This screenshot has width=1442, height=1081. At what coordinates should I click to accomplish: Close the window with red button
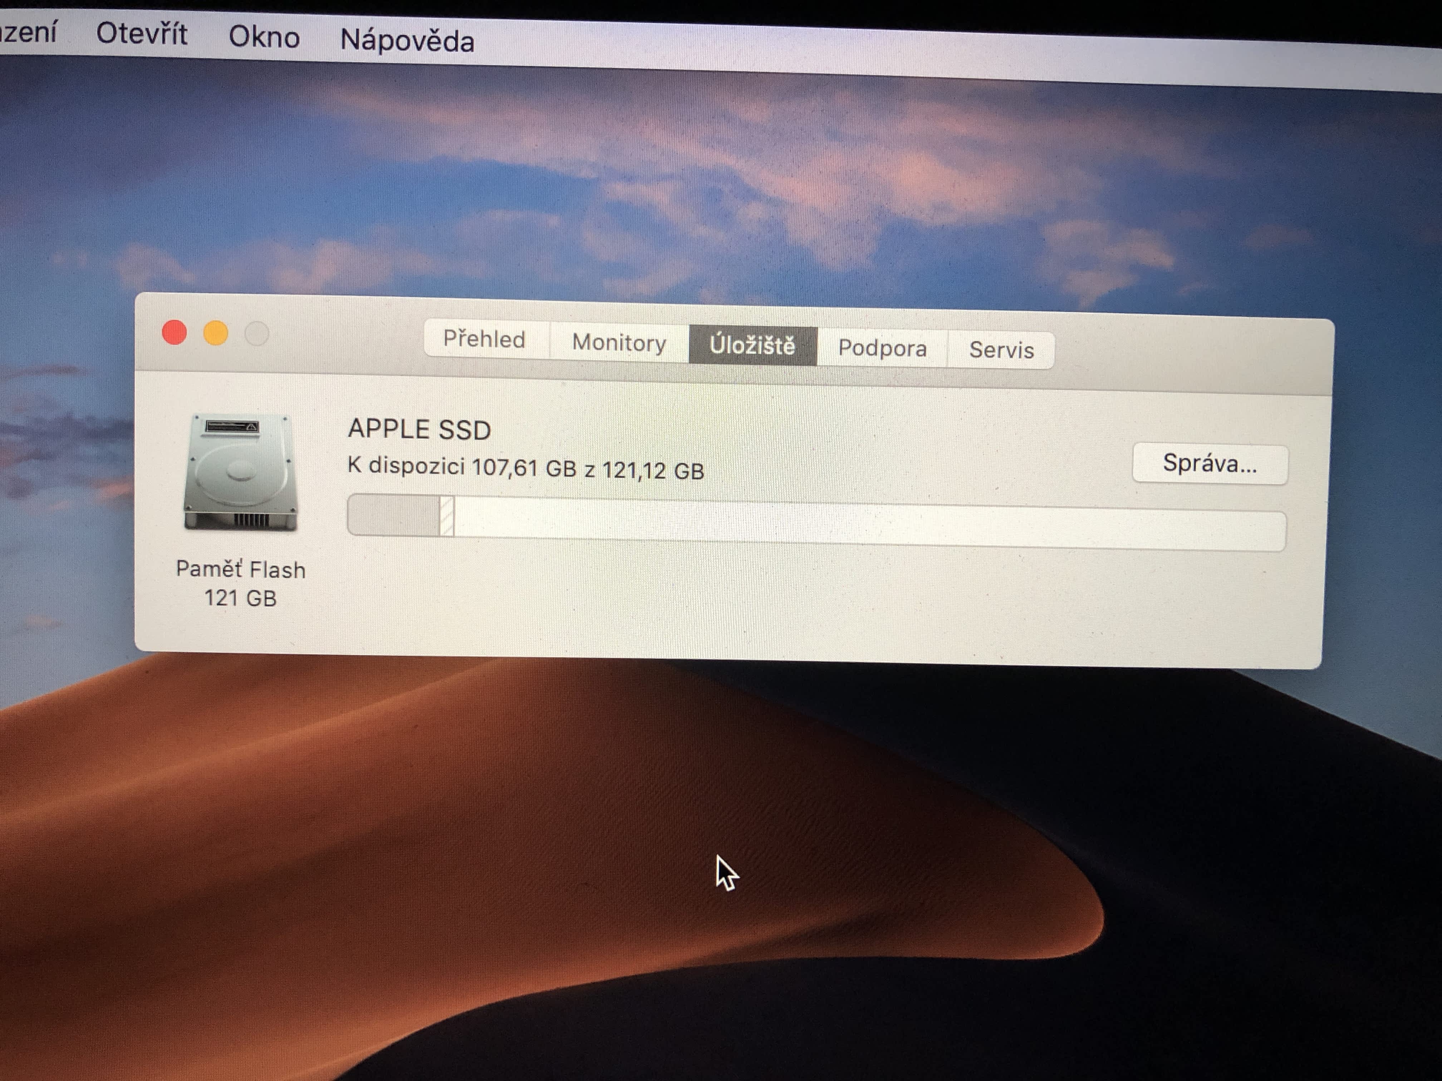[175, 332]
